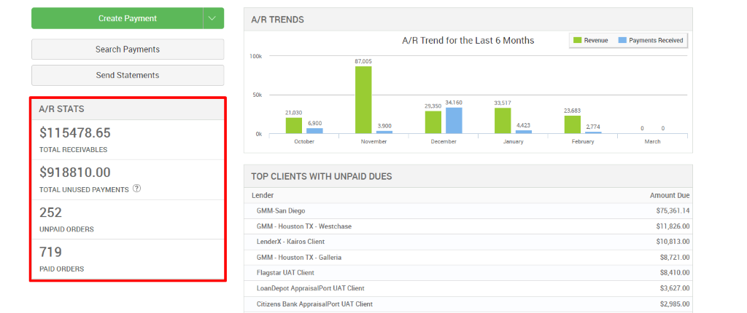The width and height of the screenshot is (747, 313).
Task: Click the $10,813.00 amount due
Action: pyautogui.click(x=672, y=242)
